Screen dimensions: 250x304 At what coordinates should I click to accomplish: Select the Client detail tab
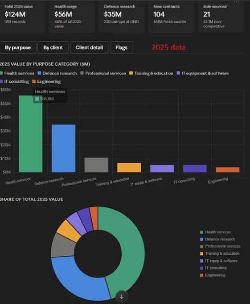[x=89, y=47]
